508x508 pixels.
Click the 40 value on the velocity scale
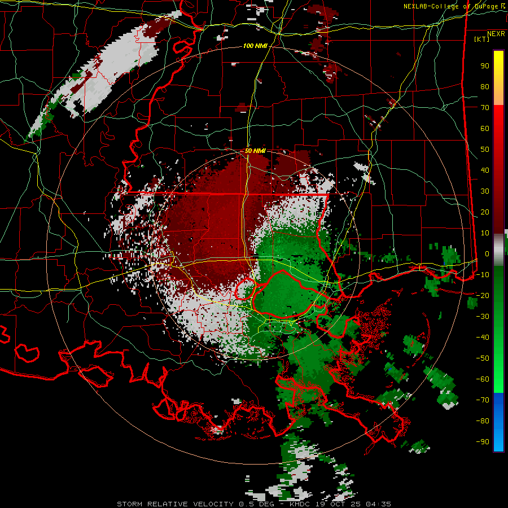[485, 170]
